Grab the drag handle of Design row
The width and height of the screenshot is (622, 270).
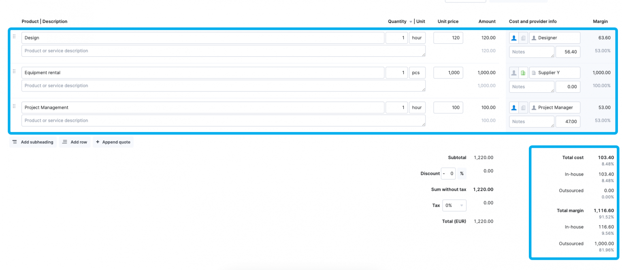click(14, 36)
